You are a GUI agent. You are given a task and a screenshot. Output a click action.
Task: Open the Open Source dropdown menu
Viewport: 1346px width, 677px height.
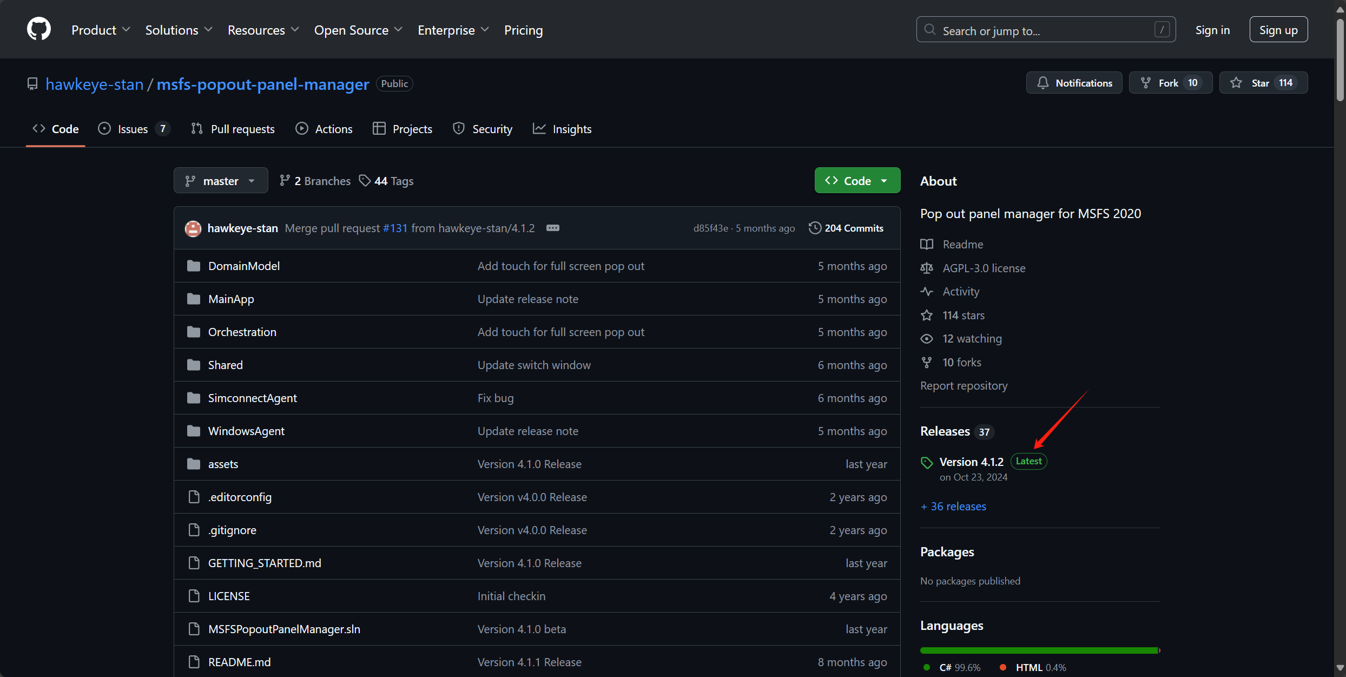click(358, 30)
